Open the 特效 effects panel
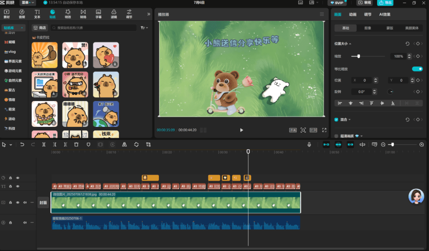Image resolution: width=429 pixels, height=251 pixels. pos(68,14)
